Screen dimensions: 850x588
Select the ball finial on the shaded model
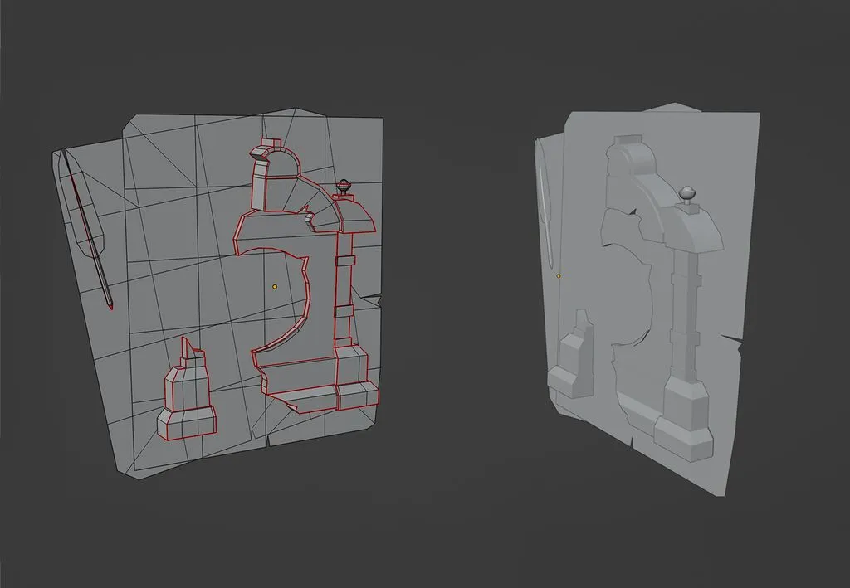(686, 192)
